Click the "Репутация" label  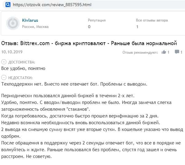coord(97,20)
